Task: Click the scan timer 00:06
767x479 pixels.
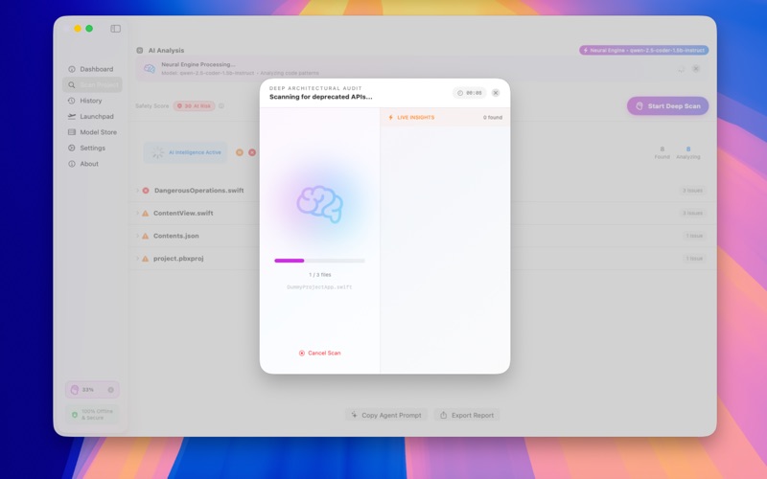Action: point(470,93)
